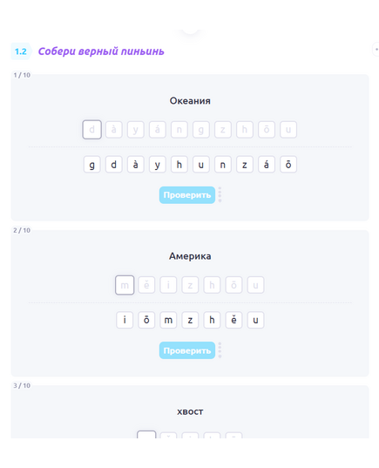Viewport: 379px width, 468px height.
Task: Select letter tile 'g' in the Океания bank
Action: pyautogui.click(x=91, y=165)
